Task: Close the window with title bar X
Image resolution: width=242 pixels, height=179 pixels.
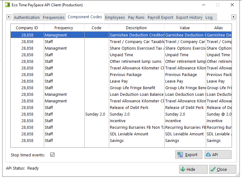Action: [x=232, y=5]
